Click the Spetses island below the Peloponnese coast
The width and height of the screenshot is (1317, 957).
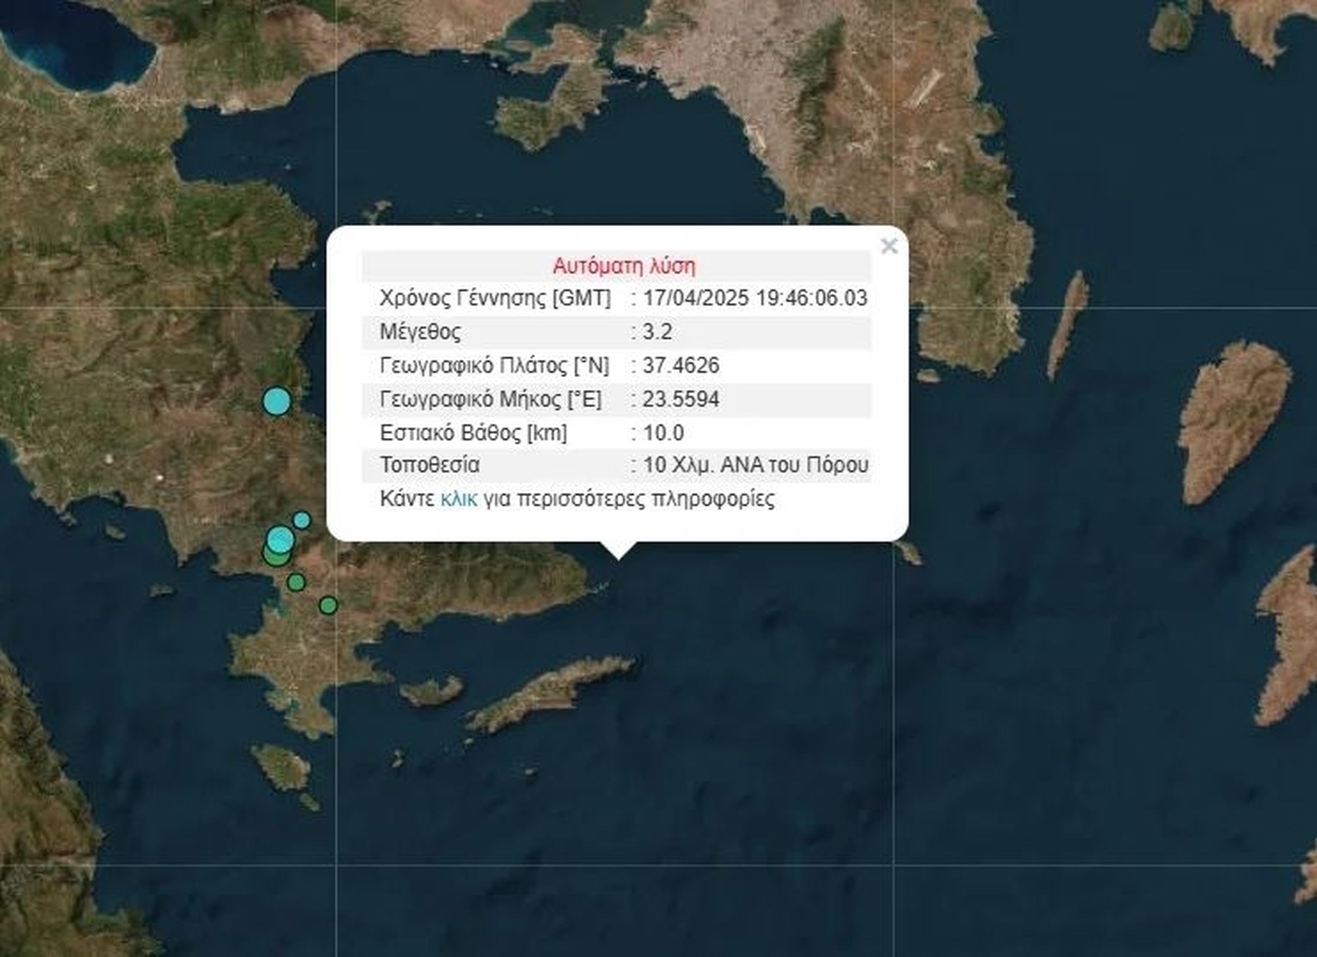(x=282, y=767)
